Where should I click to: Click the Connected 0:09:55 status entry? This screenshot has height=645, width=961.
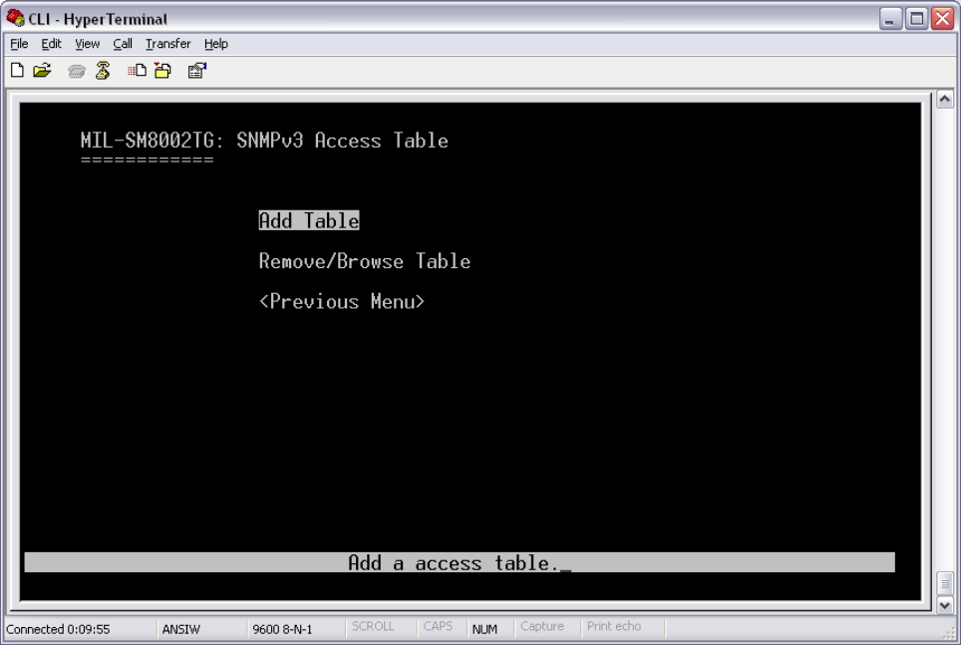pos(58,629)
